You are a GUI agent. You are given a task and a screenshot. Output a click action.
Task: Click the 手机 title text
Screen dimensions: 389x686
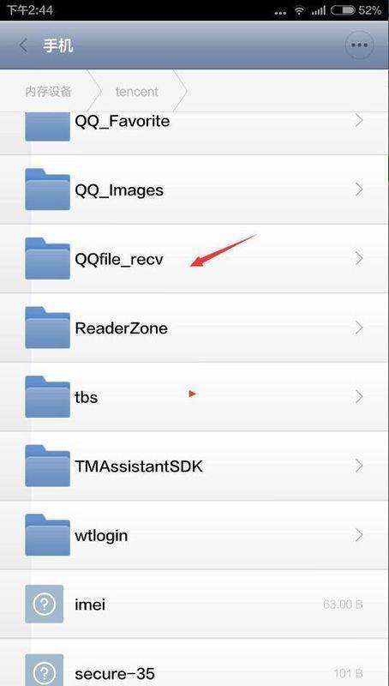coord(58,45)
